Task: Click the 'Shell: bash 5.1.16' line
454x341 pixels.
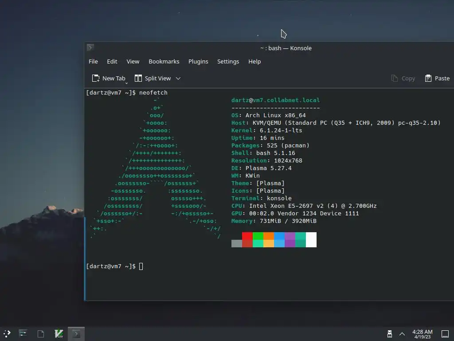Action: pyautogui.click(x=263, y=153)
